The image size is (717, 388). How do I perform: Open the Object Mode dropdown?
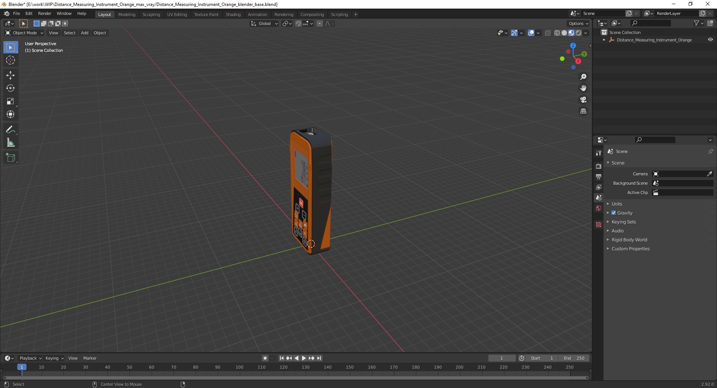tap(24, 33)
